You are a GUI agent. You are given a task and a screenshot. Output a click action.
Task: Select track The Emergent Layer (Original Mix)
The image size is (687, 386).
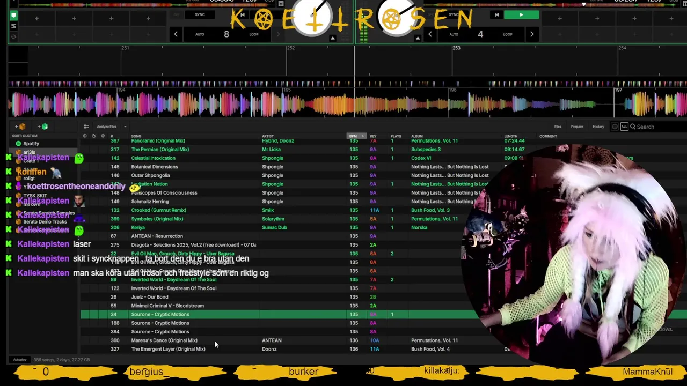(x=168, y=349)
